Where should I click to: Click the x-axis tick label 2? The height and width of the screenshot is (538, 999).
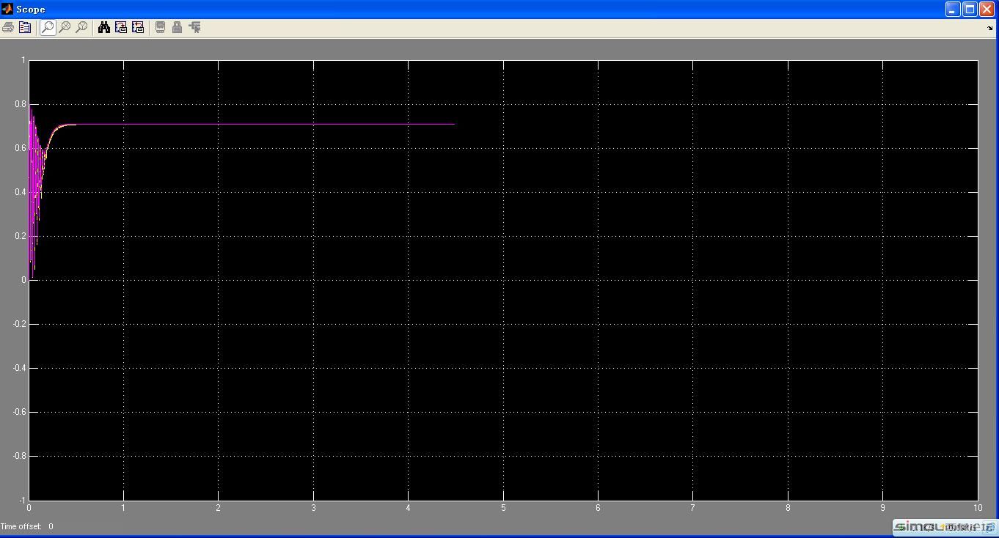click(x=218, y=508)
